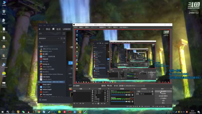Screen dimensions: 202x114
Task: Click the active Steam icon in the taskbar
Action: [85, 112]
